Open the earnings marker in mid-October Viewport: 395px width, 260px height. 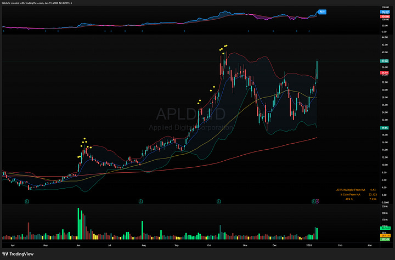click(219, 201)
